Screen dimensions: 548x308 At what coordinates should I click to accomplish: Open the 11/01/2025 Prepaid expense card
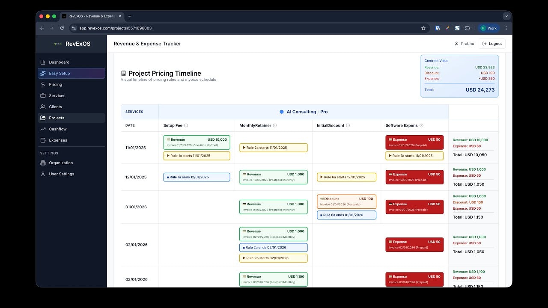point(414,142)
